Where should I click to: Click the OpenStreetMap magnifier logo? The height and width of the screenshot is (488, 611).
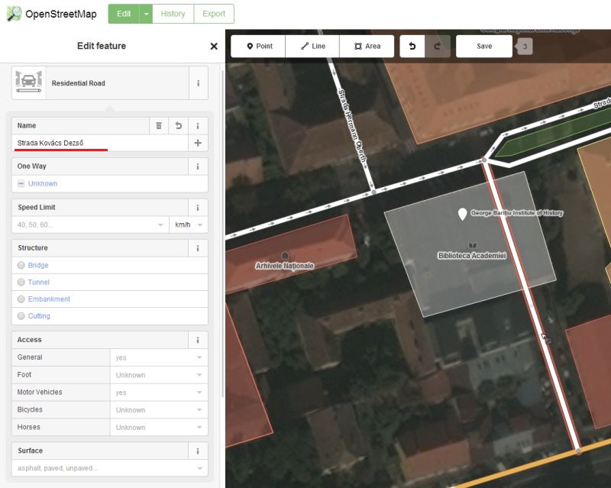[x=14, y=14]
